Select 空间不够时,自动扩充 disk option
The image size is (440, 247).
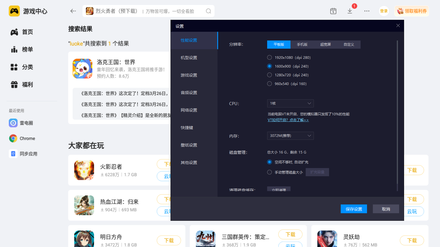point(269,162)
